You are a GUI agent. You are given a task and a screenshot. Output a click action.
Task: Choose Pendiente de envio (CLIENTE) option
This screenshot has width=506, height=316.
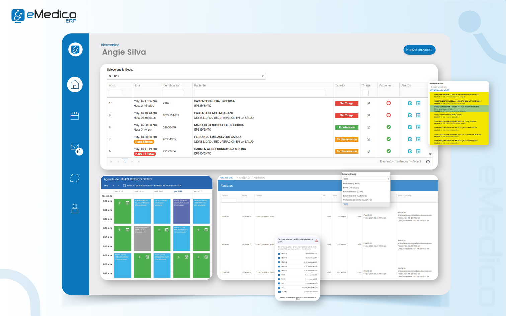coord(366,200)
